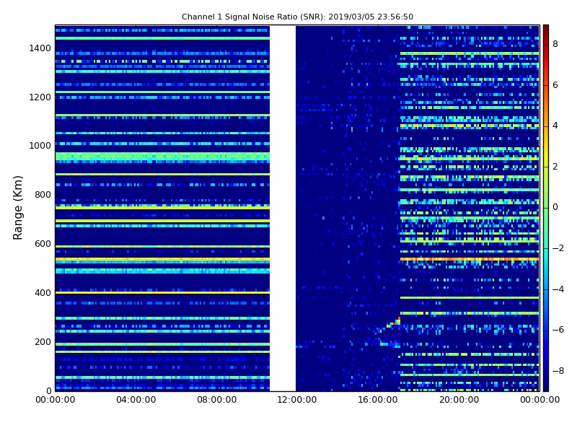Image resolution: width=577 pixels, height=433 pixels.
Task: Click the colorbar label −2
Action: (558, 248)
